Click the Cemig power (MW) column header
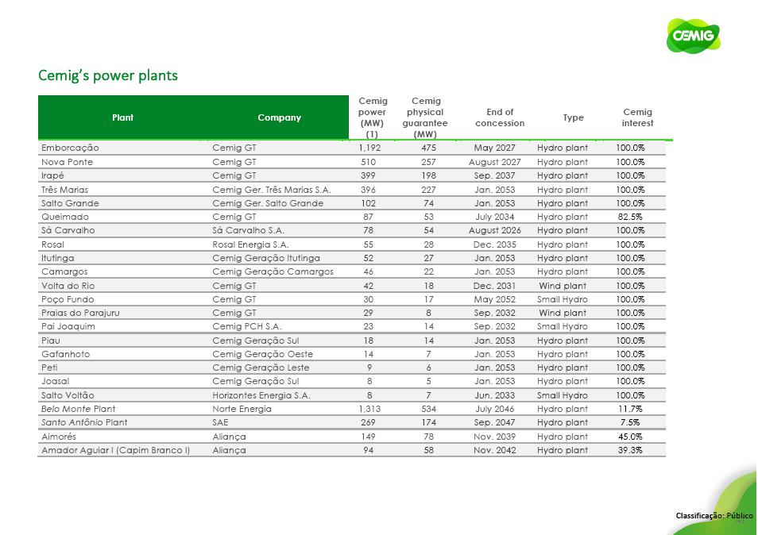The width and height of the screenshot is (758, 535). (373, 117)
